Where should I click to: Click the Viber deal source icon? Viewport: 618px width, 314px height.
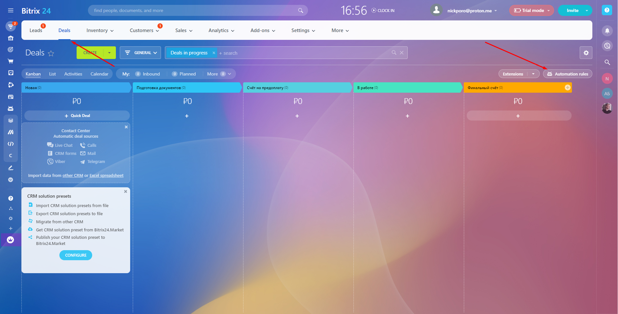[50, 162]
